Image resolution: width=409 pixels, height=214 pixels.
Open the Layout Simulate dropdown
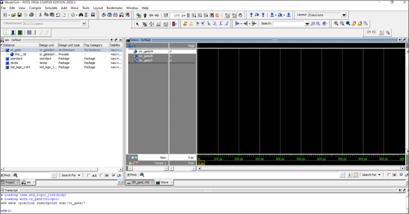[x=344, y=15]
